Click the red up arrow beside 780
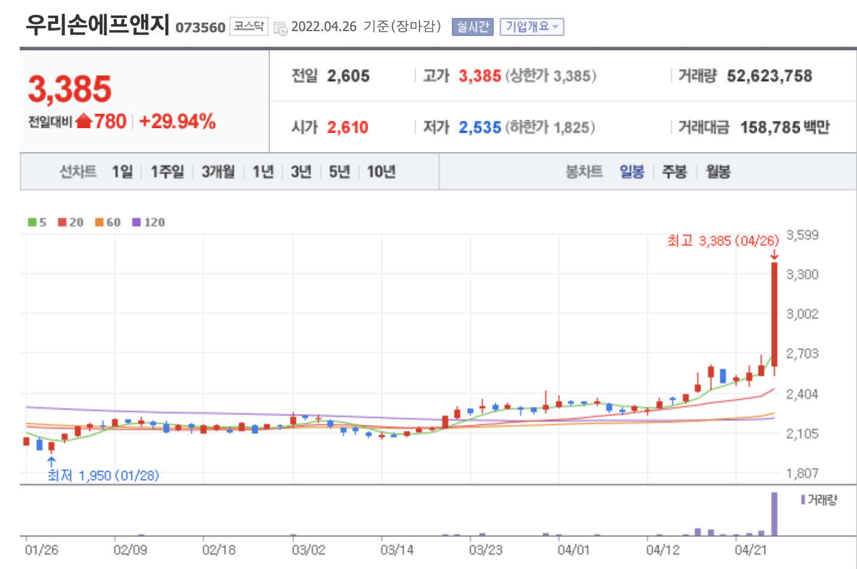 pyautogui.click(x=84, y=122)
